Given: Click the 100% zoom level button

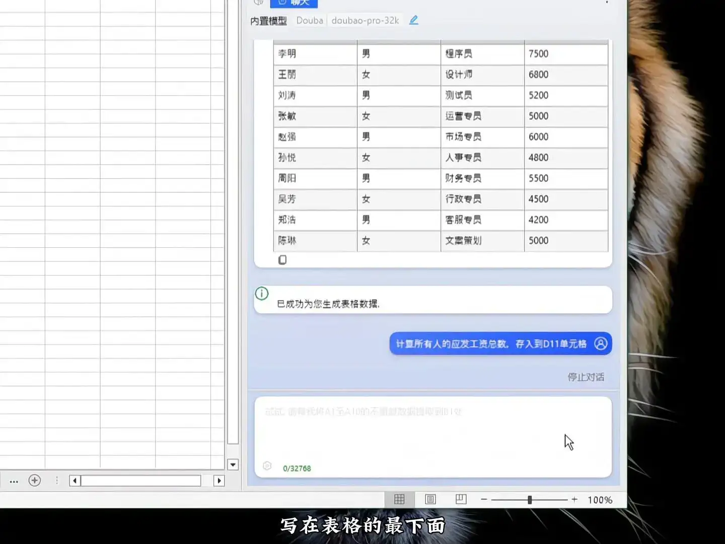Looking at the screenshot, I should [600, 499].
